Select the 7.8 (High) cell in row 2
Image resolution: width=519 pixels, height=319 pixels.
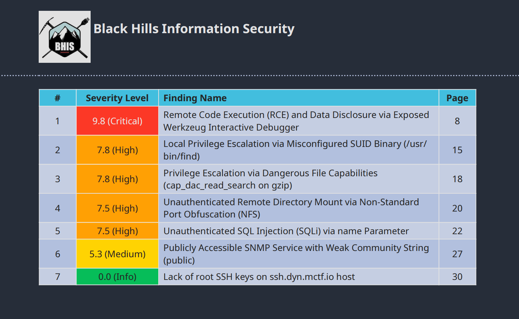pyautogui.click(x=117, y=150)
